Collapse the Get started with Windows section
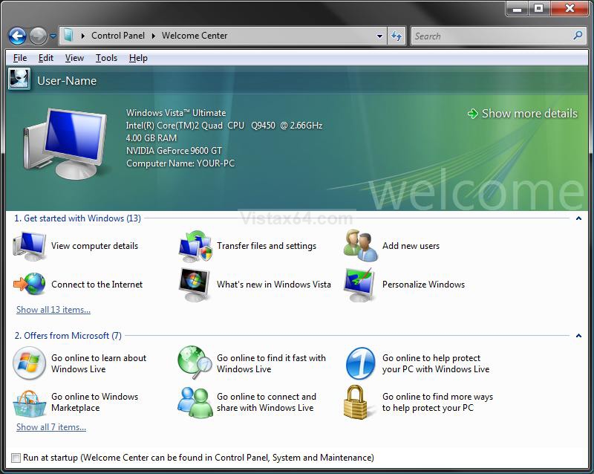Viewport: 594px width, 474px height. (578, 218)
